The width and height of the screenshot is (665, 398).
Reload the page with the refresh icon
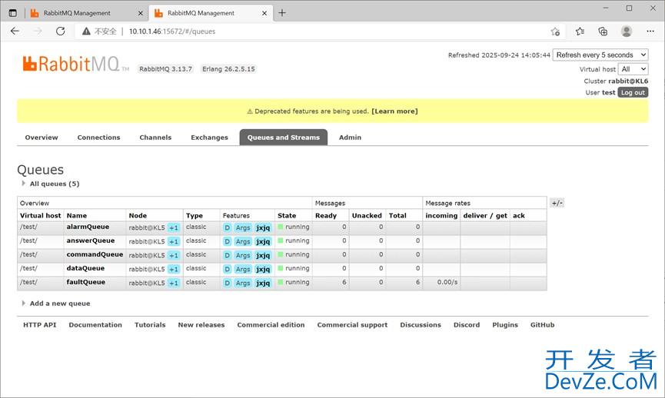tap(61, 32)
